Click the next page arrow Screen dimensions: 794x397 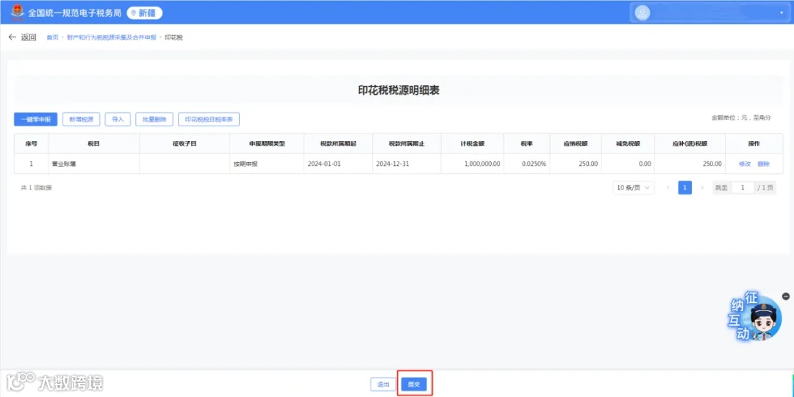[x=702, y=188]
